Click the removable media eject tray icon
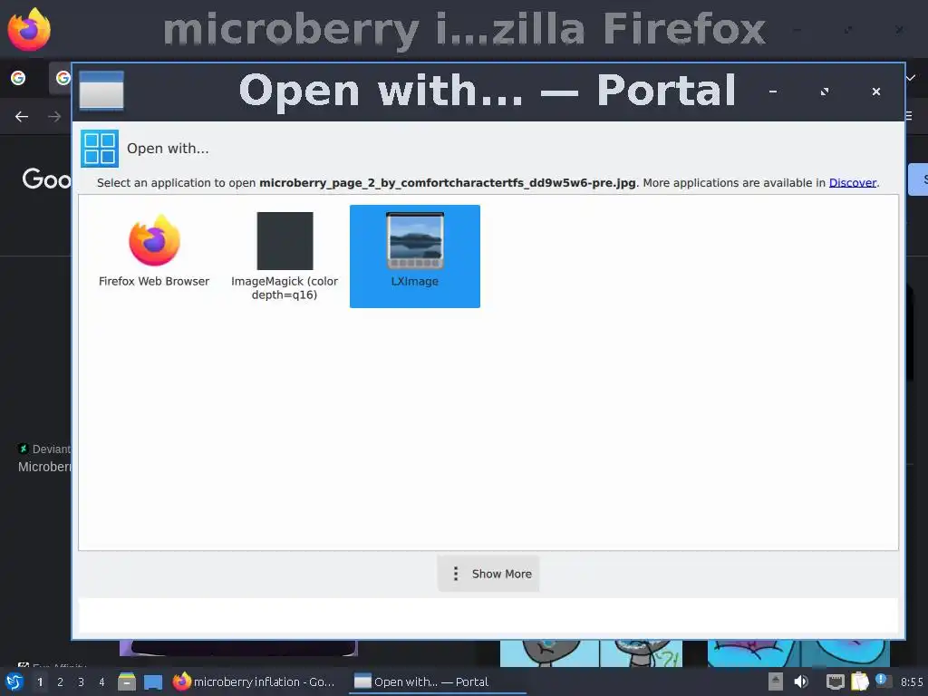The image size is (928, 696). coord(776,681)
